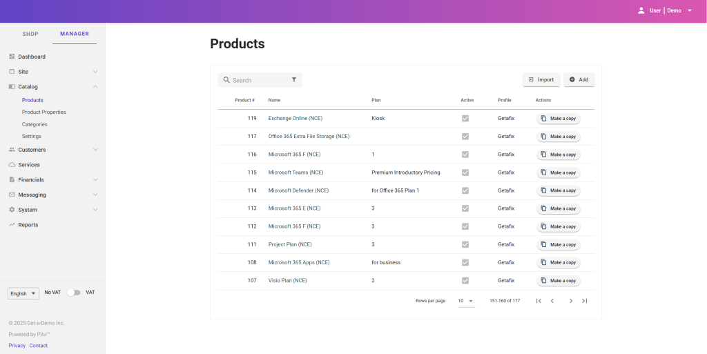Toggle Active checkbox for product 117
The width and height of the screenshot is (707, 354).
465,137
